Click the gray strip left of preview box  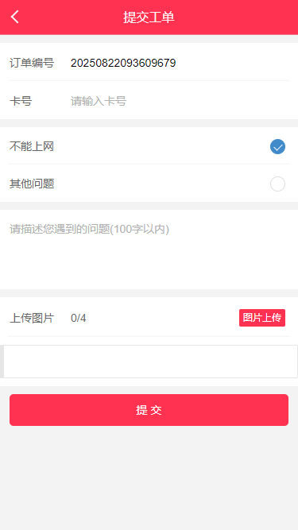(2, 362)
